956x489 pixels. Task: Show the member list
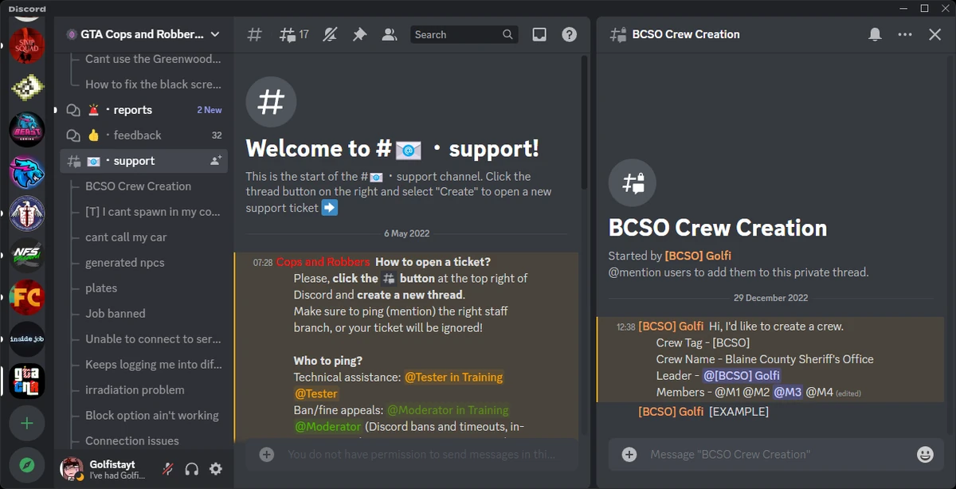click(x=390, y=34)
